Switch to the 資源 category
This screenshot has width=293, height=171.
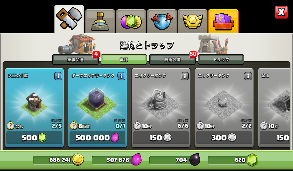124,60
